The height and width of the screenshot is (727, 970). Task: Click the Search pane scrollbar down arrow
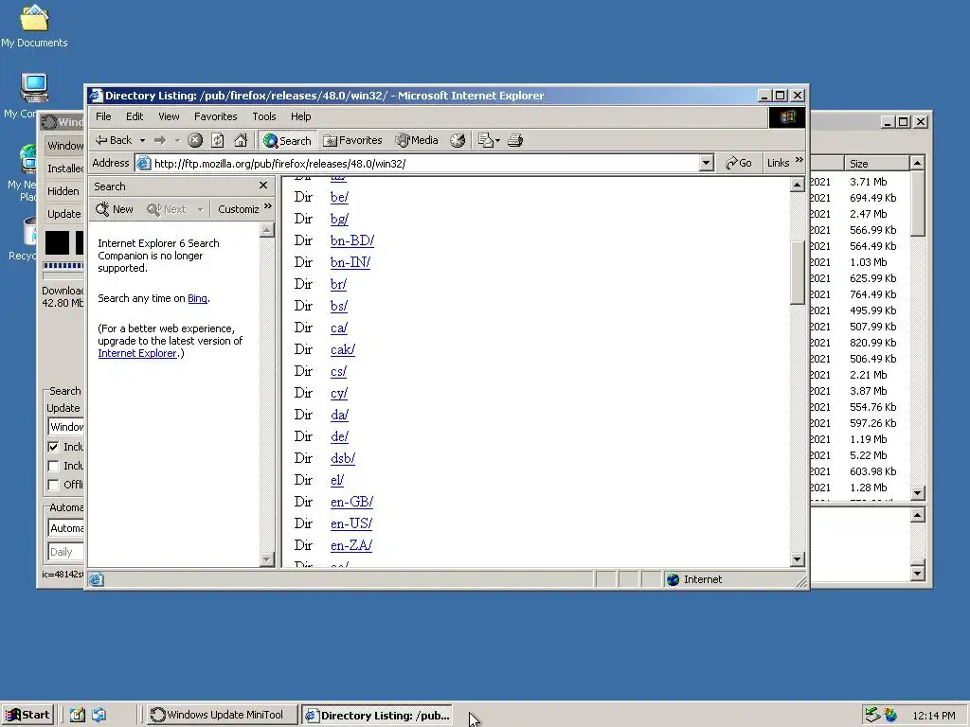point(266,559)
